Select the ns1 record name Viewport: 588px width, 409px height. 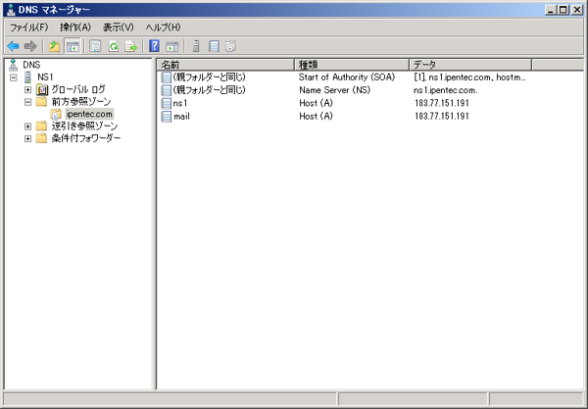click(x=180, y=103)
